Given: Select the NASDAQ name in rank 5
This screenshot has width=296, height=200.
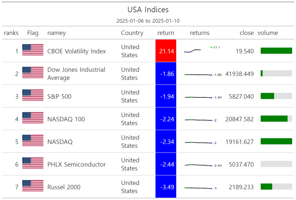Looking at the screenshot, I should click(60, 142).
